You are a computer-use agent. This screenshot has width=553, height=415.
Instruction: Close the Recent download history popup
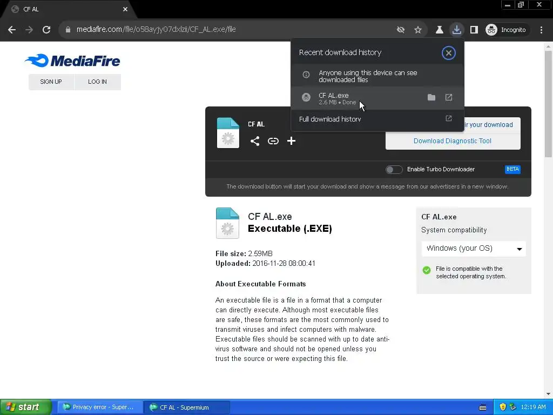[449, 53]
